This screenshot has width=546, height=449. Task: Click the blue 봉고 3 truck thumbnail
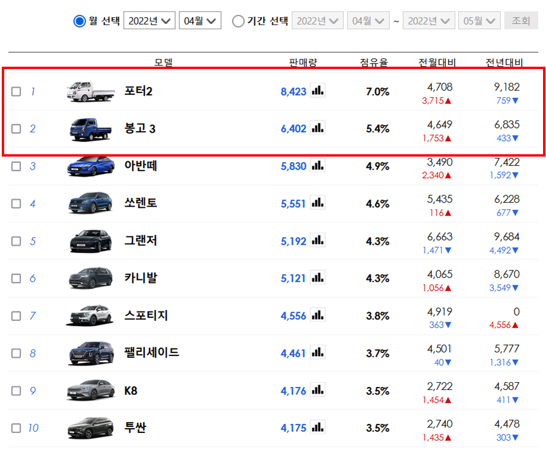click(91, 129)
